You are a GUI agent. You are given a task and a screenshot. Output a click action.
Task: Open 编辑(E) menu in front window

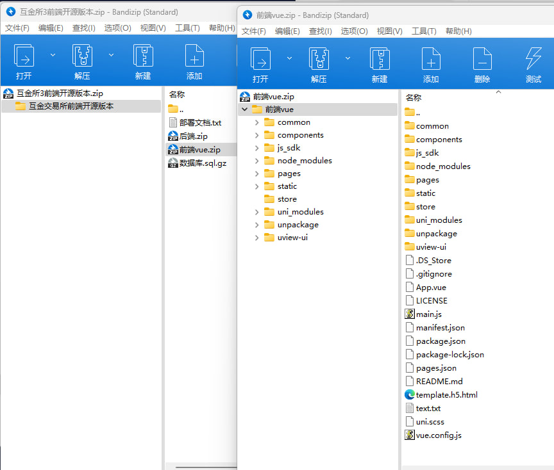[287, 31]
